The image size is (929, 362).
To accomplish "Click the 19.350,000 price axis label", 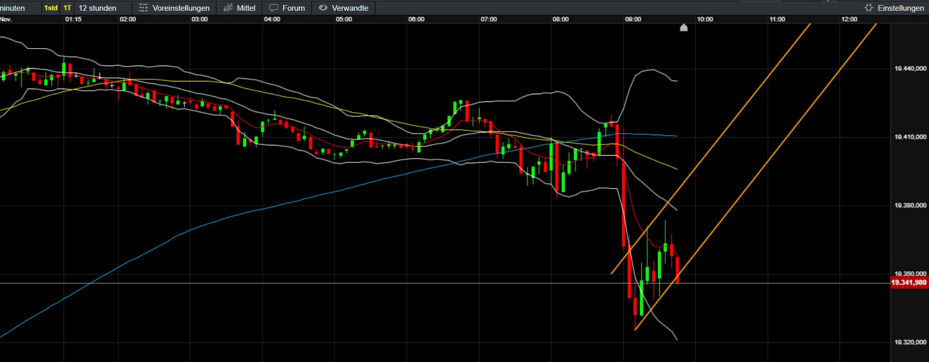I will point(911,274).
